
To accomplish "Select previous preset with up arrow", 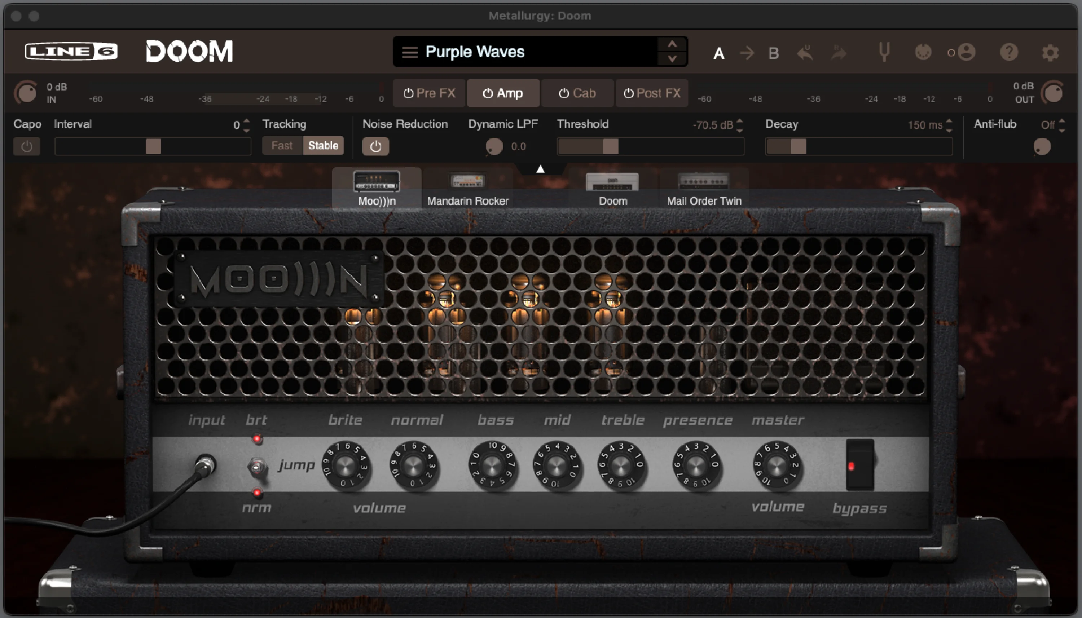I will click(672, 44).
